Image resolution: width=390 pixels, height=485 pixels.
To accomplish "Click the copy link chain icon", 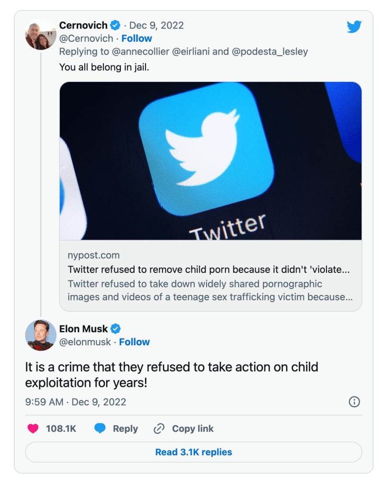I will coord(159,429).
